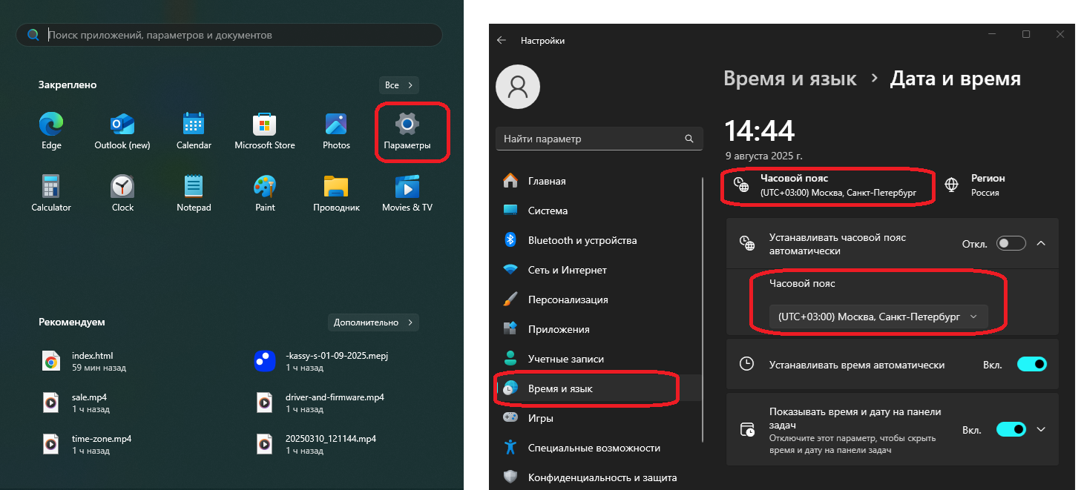1078x490 pixels.
Task: Click the user account avatar in Settings
Action: coord(518,87)
